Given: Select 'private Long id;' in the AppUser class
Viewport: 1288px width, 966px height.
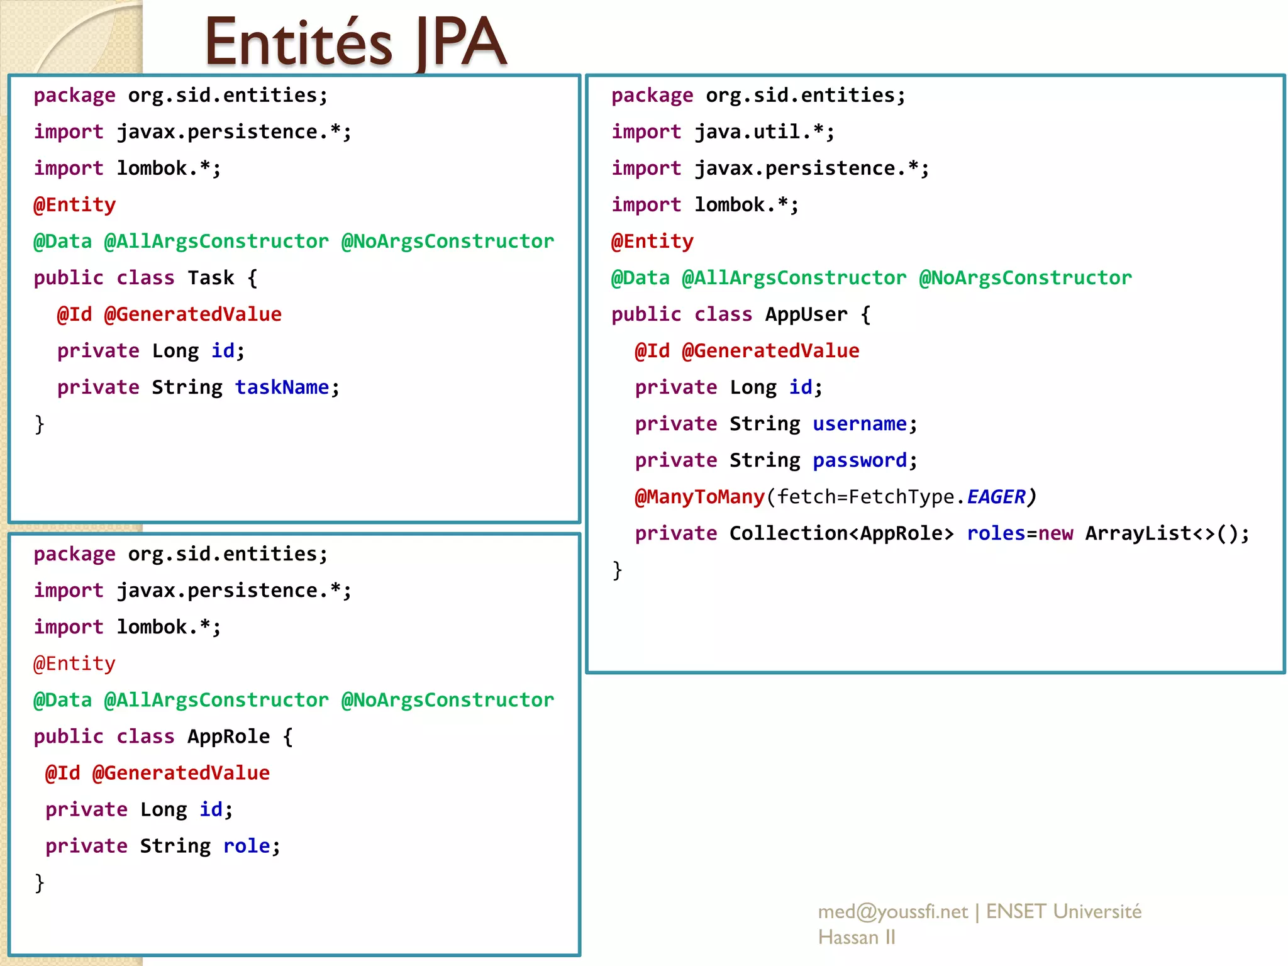Looking at the screenshot, I should (x=729, y=387).
